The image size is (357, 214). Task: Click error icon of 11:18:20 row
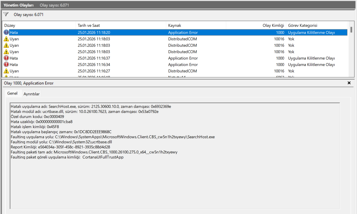click(6, 32)
